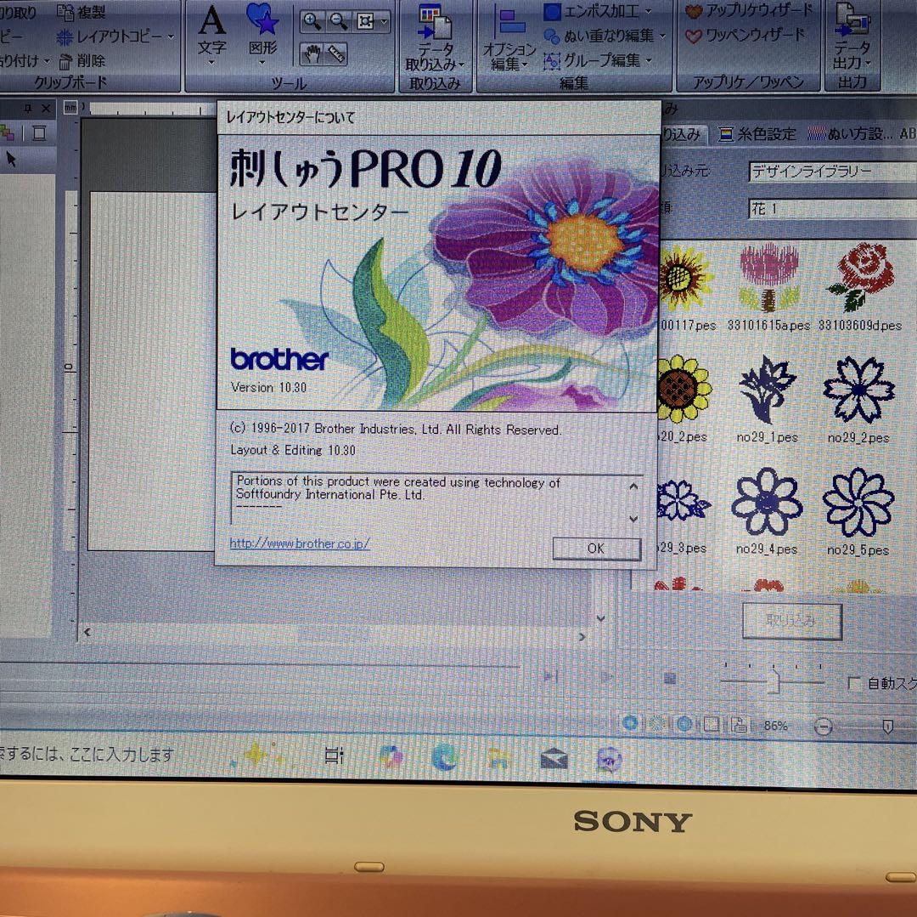Click the Version 10.30 text
The image size is (917, 917).
268,387
